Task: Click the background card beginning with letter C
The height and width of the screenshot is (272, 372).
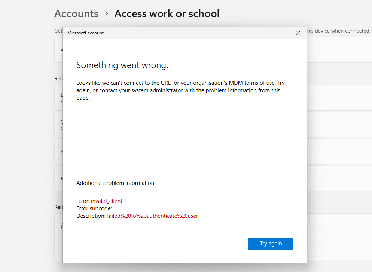Action: (x=59, y=125)
